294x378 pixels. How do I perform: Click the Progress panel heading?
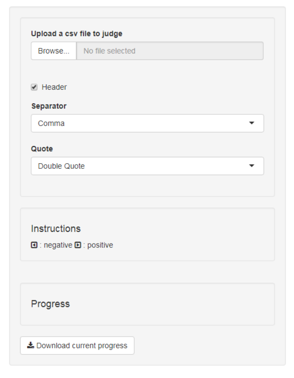click(x=50, y=304)
